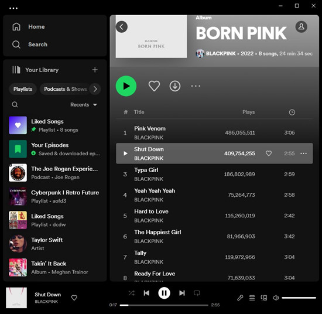Go to Home in sidebar
The image size is (322, 314).
pyautogui.click(x=29, y=27)
